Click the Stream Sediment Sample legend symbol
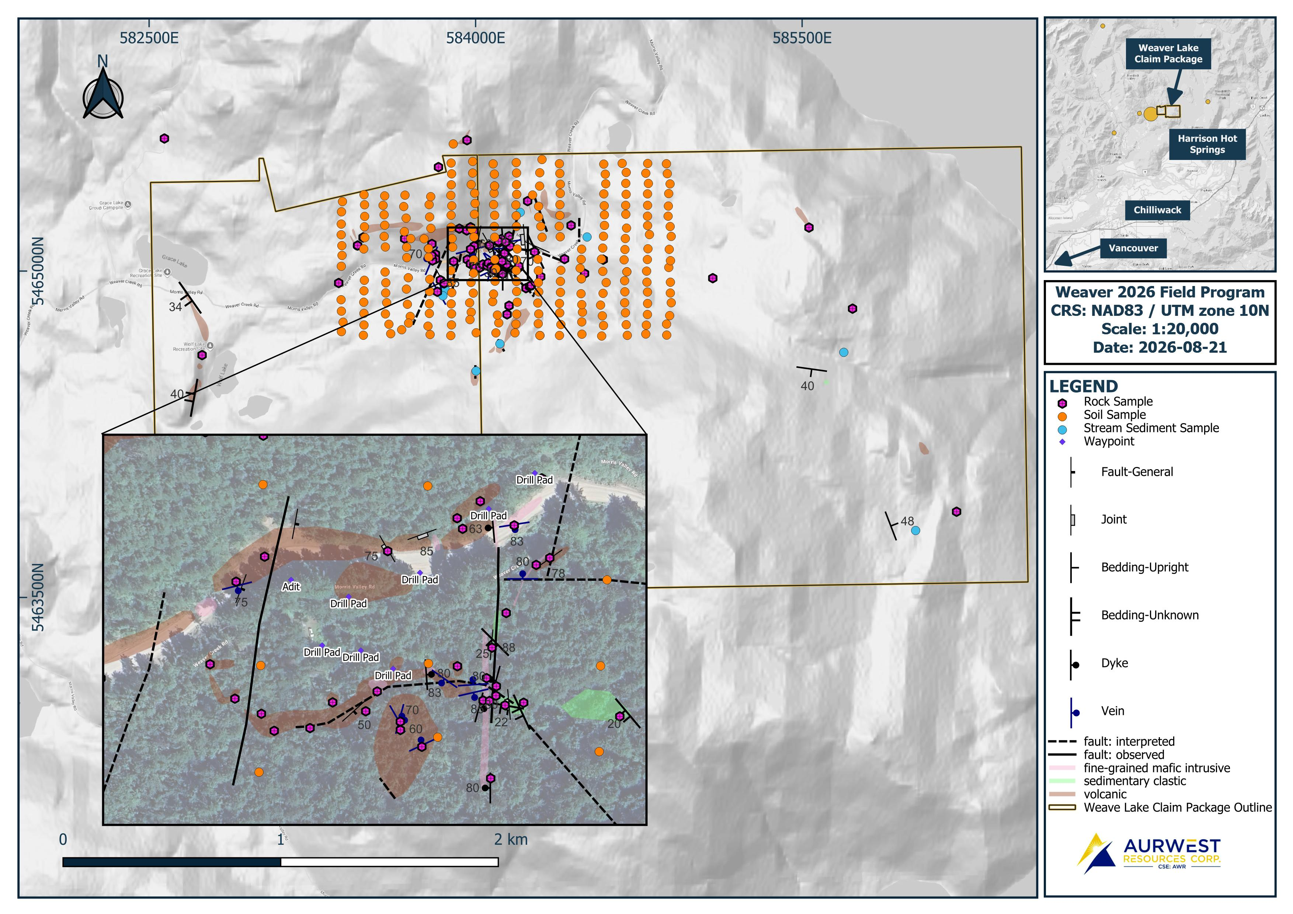1293x914 pixels. [x=1062, y=429]
